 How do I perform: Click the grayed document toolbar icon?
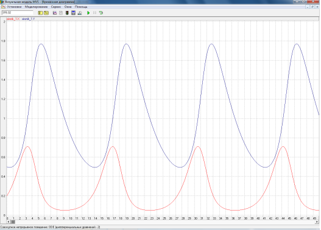[61, 13]
